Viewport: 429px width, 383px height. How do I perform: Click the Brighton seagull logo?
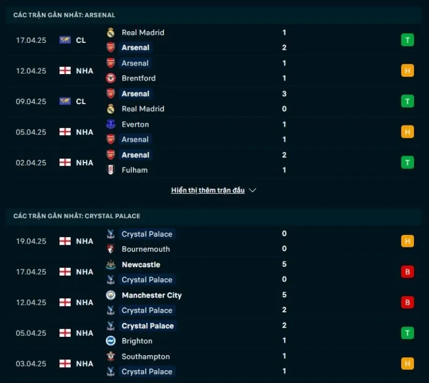point(110,341)
